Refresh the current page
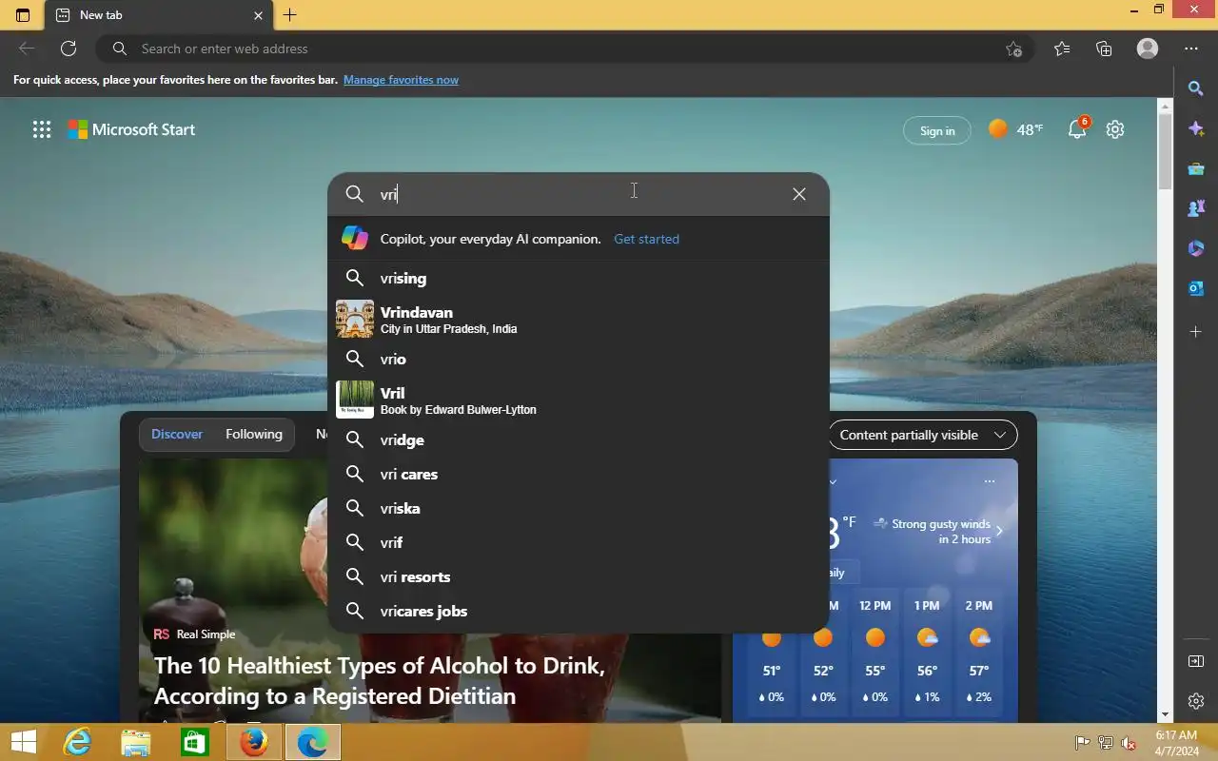The height and width of the screenshot is (761, 1218). (x=69, y=49)
